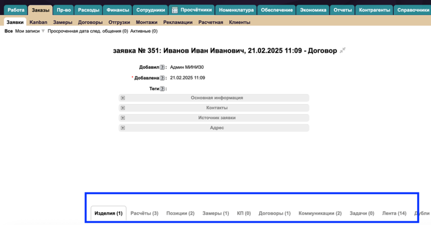Viewport: 431px width, 225px height.
Task: Click the help icon next to Добавил
Action: pyautogui.click(x=162, y=67)
